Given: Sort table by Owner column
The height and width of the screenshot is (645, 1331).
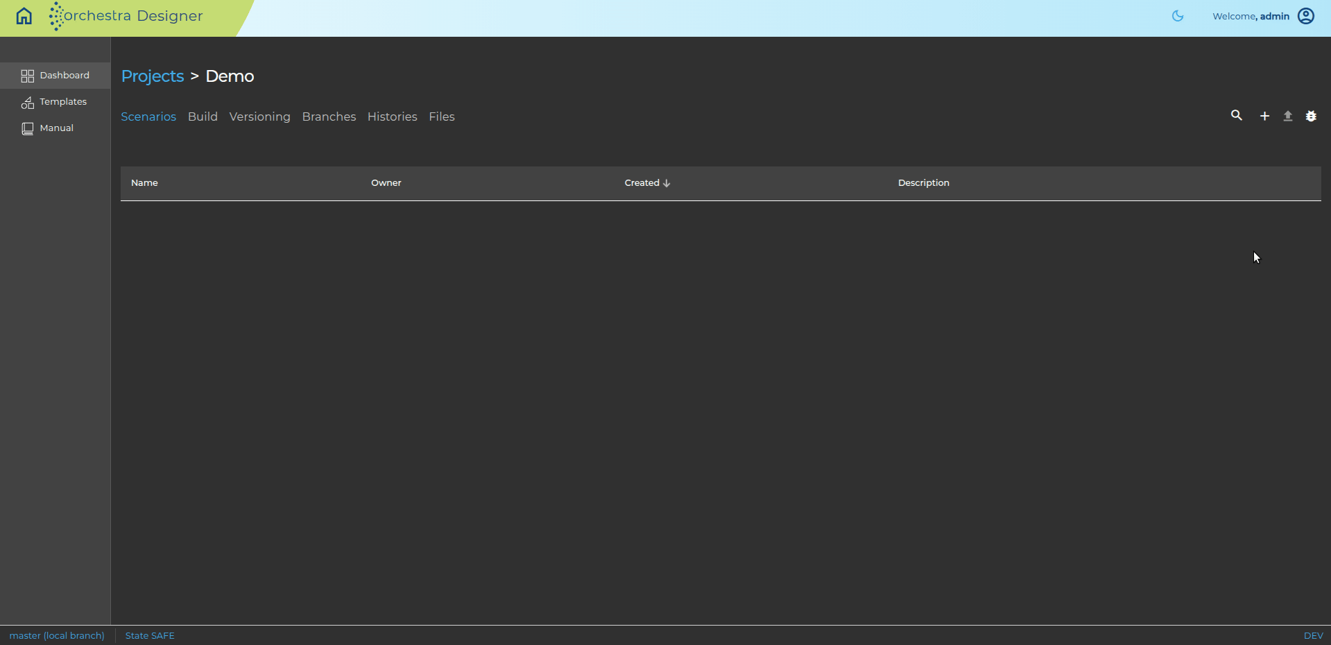Looking at the screenshot, I should click(x=386, y=183).
